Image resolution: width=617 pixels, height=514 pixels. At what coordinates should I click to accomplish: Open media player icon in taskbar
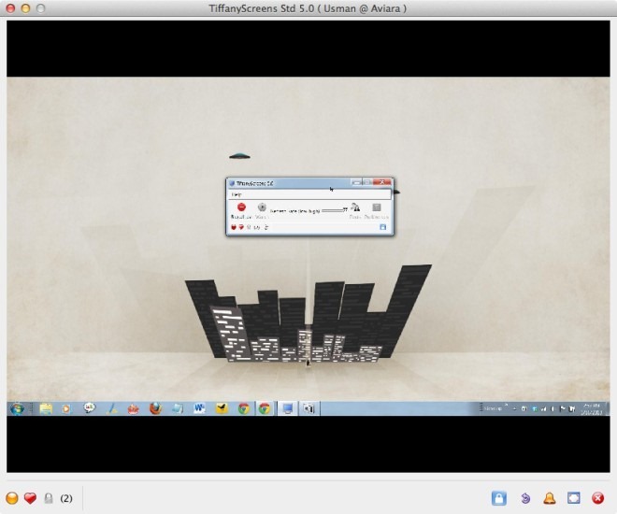[66, 409]
